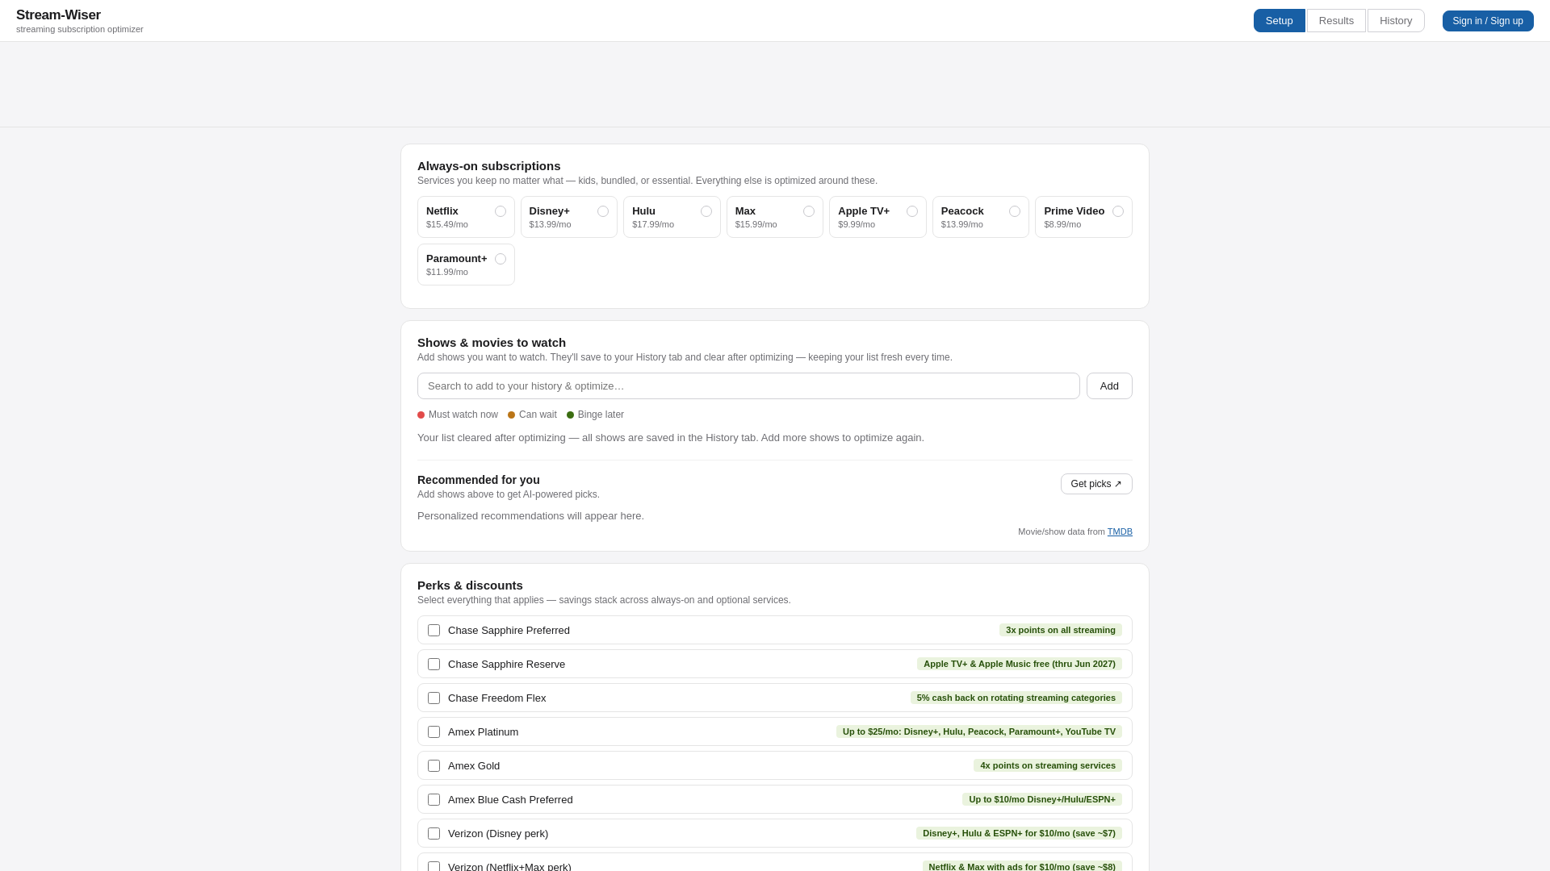Switch to the Setup tab
Screen dimensions: 1550x871
(1279, 21)
